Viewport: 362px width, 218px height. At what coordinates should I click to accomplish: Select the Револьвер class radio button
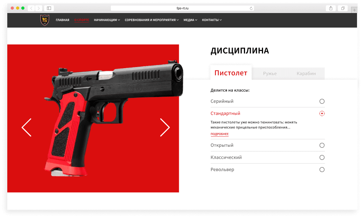[x=322, y=170]
